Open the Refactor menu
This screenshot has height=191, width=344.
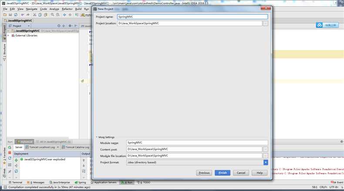pyautogui.click(x=67, y=9)
